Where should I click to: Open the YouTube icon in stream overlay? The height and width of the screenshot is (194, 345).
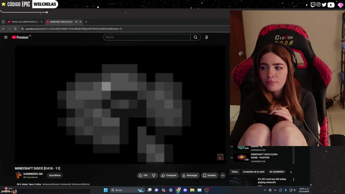click(x=331, y=5)
